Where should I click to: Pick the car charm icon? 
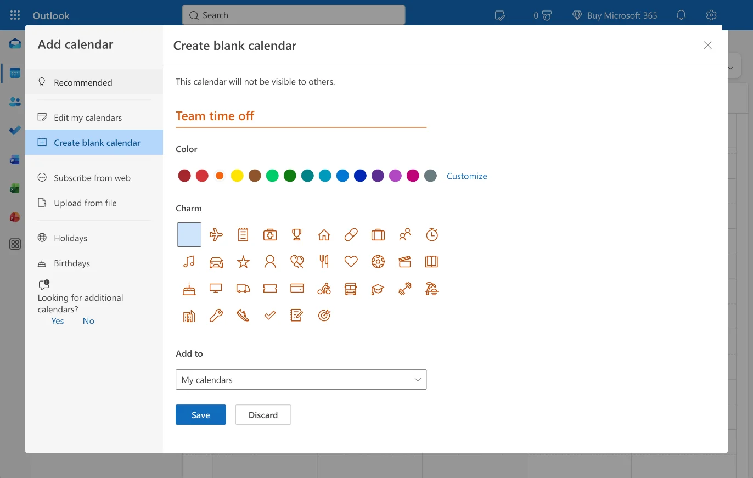point(216,262)
